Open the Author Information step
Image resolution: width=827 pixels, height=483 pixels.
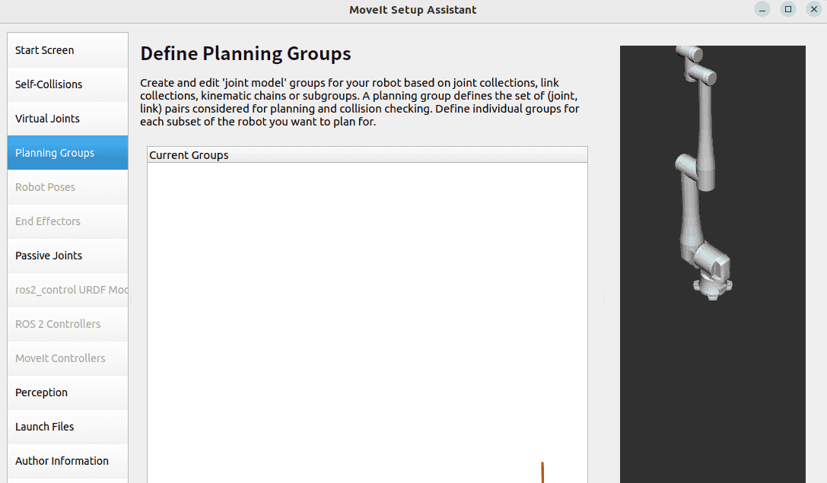point(68,462)
